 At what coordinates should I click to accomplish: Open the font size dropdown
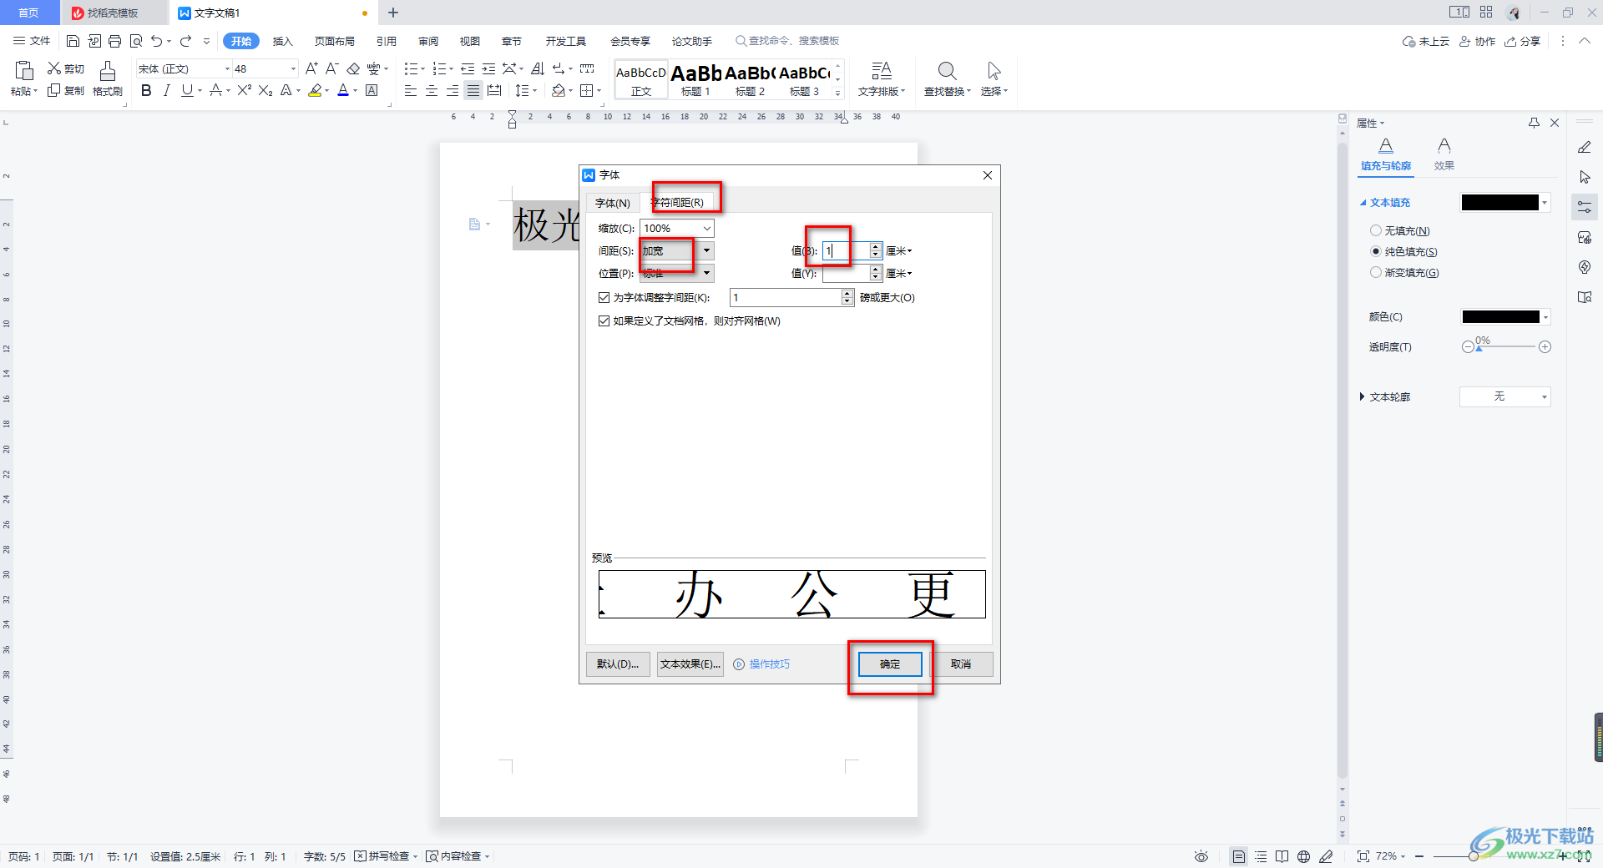tap(293, 69)
